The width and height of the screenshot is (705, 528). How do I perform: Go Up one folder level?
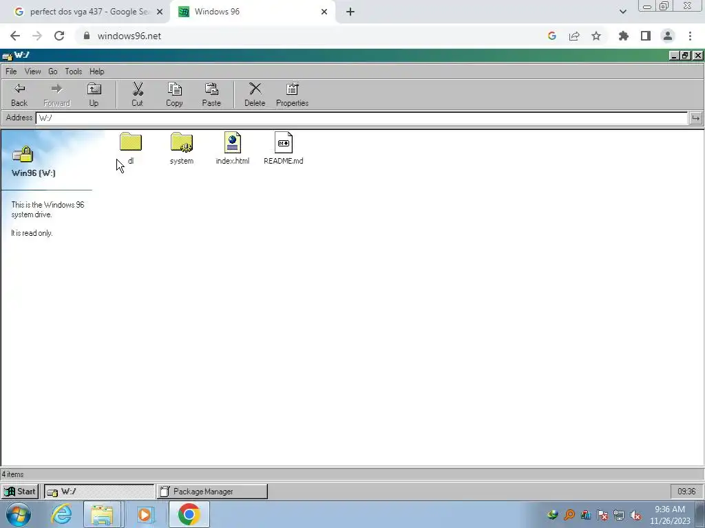tap(94, 95)
